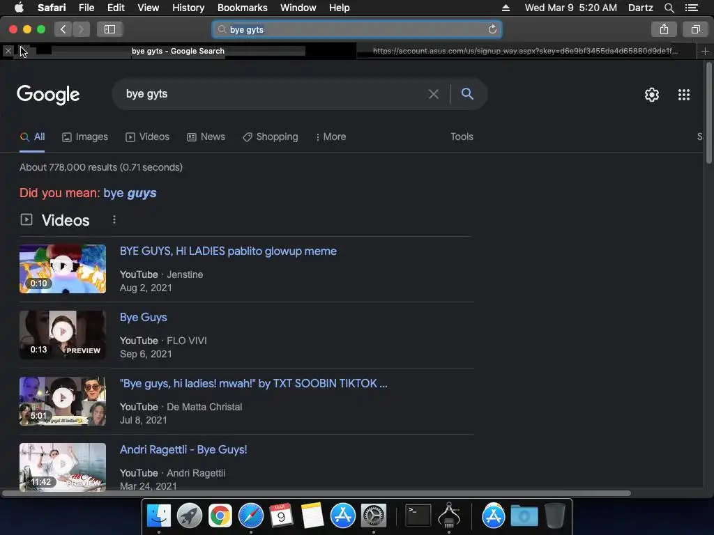Follow the 'bye guys' suggestion link

point(130,193)
